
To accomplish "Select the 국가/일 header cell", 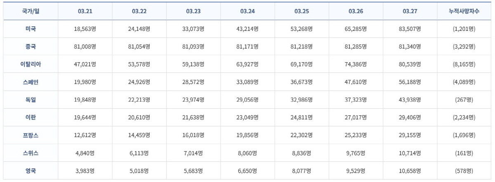I will (x=31, y=11).
